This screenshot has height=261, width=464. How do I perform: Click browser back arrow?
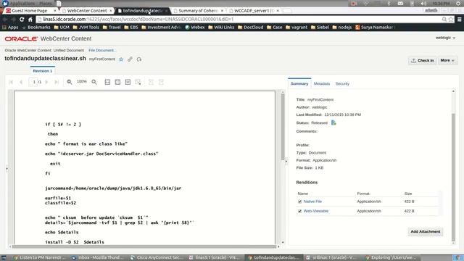click(5, 20)
